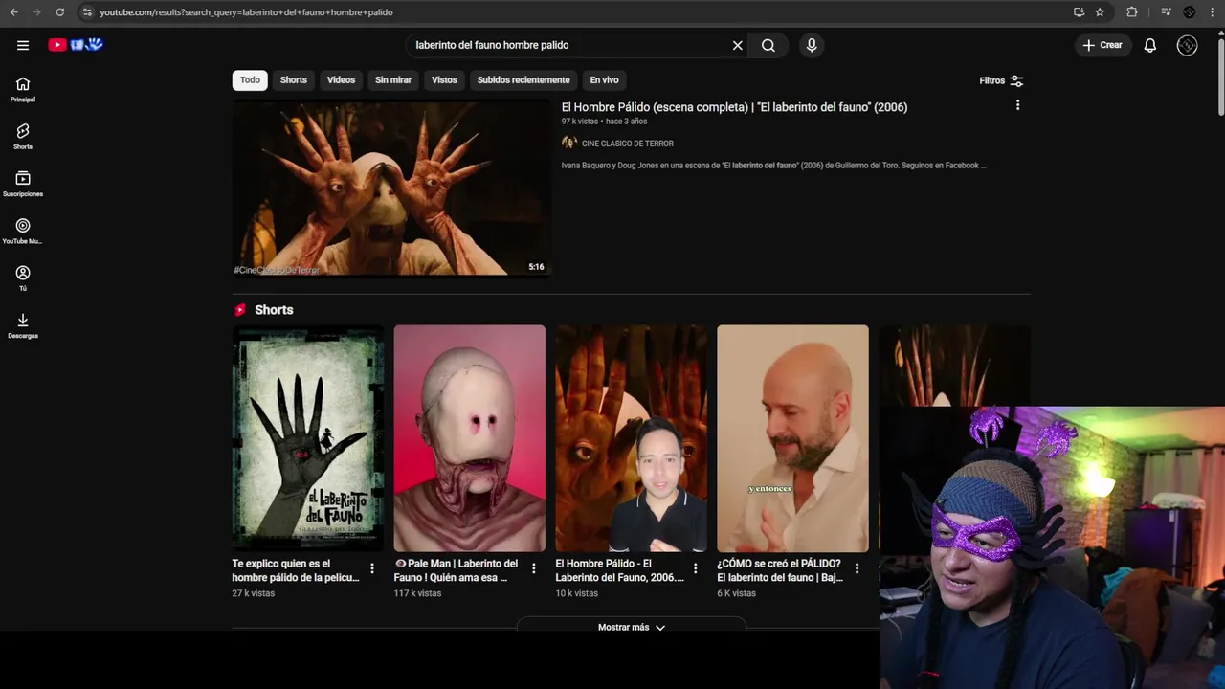Open Te explico quien es short thumbnail
1225x689 pixels.
click(308, 438)
